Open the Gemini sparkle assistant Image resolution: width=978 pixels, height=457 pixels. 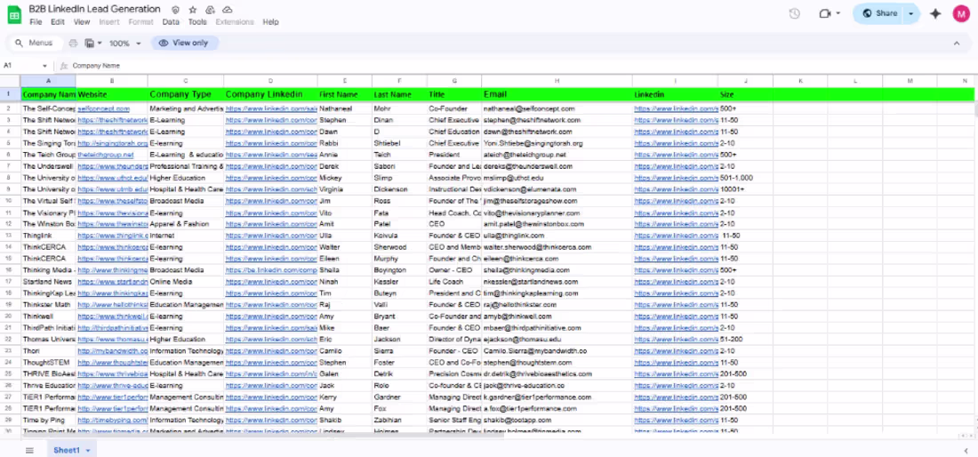pyautogui.click(x=935, y=13)
